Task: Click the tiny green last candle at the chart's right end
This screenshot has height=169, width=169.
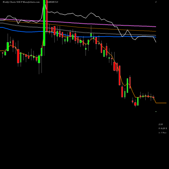Action: (x=156, y=112)
